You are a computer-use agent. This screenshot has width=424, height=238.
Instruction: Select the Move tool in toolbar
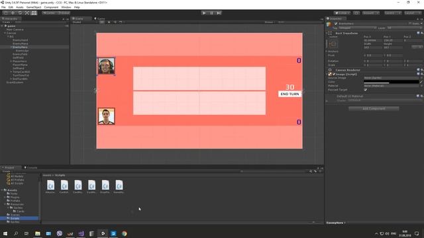[x=13, y=13]
